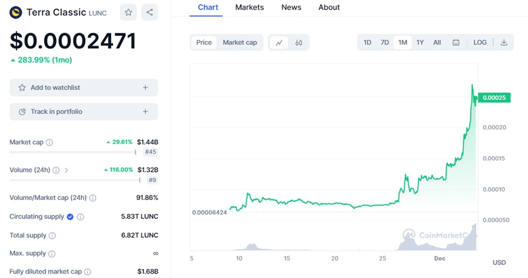Select the line chart type icon
Image resolution: width=528 pixels, height=278 pixels.
point(279,43)
